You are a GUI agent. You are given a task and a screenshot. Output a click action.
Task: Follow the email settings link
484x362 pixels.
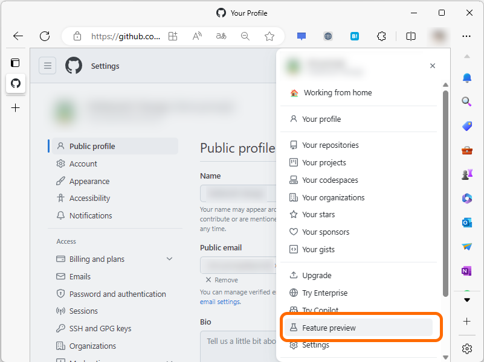[220, 302]
